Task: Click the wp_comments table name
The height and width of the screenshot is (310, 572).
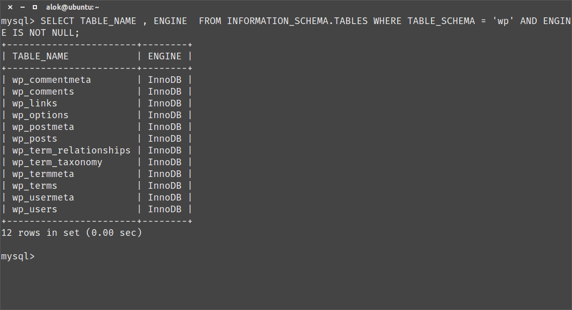Action: [x=43, y=92]
